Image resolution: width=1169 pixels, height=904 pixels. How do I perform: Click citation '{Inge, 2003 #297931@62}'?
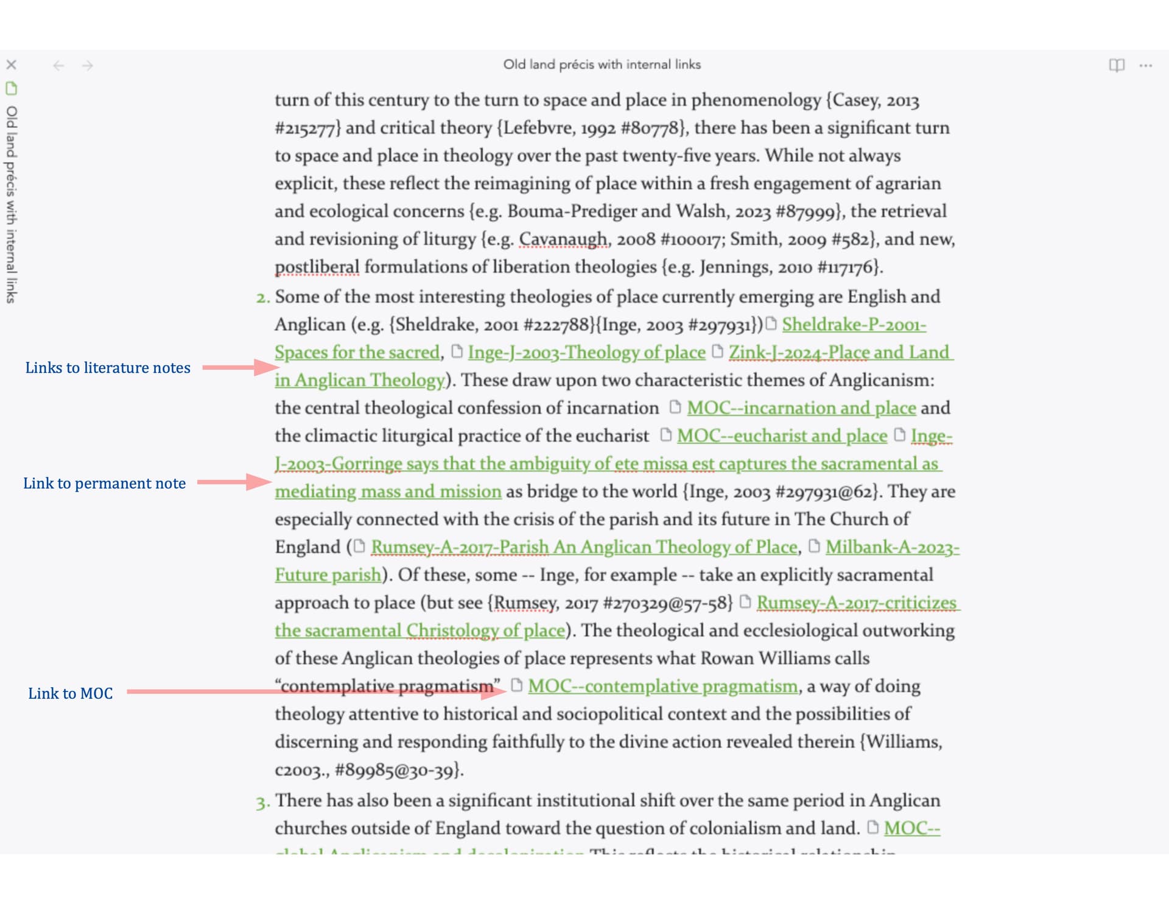coord(782,492)
